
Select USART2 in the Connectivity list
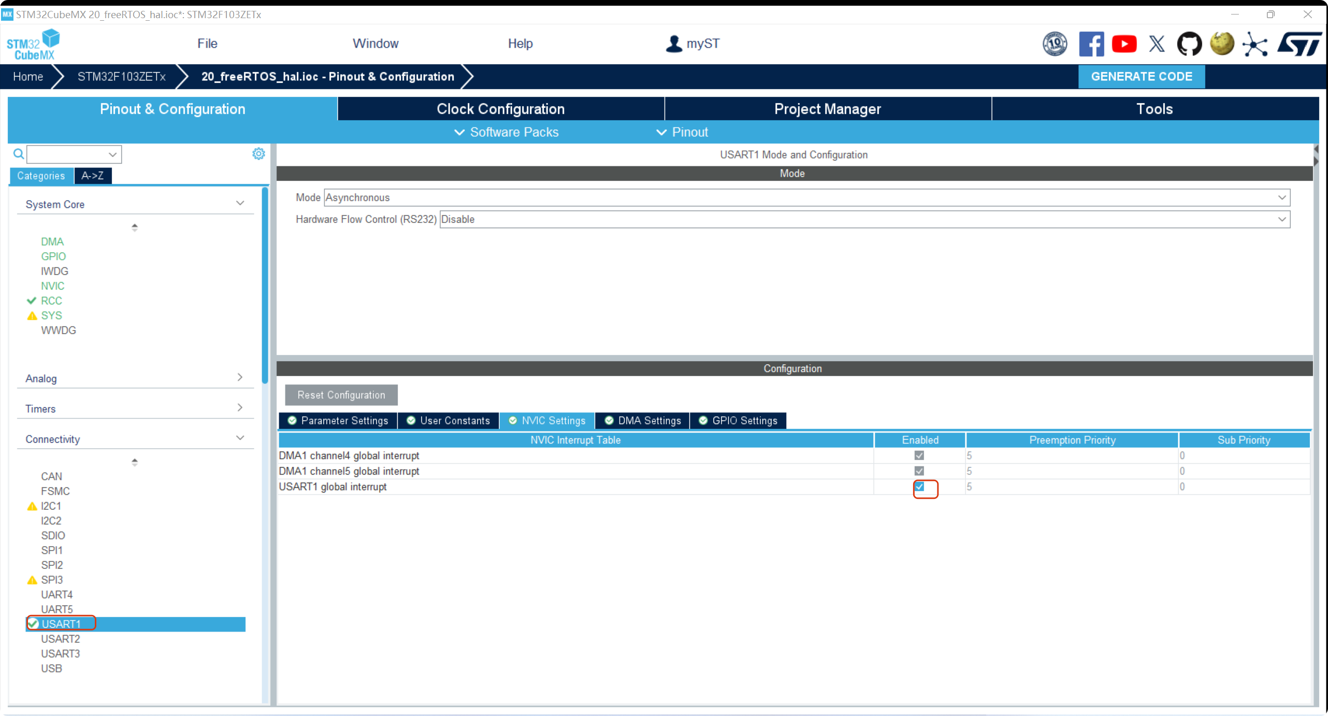click(x=61, y=639)
